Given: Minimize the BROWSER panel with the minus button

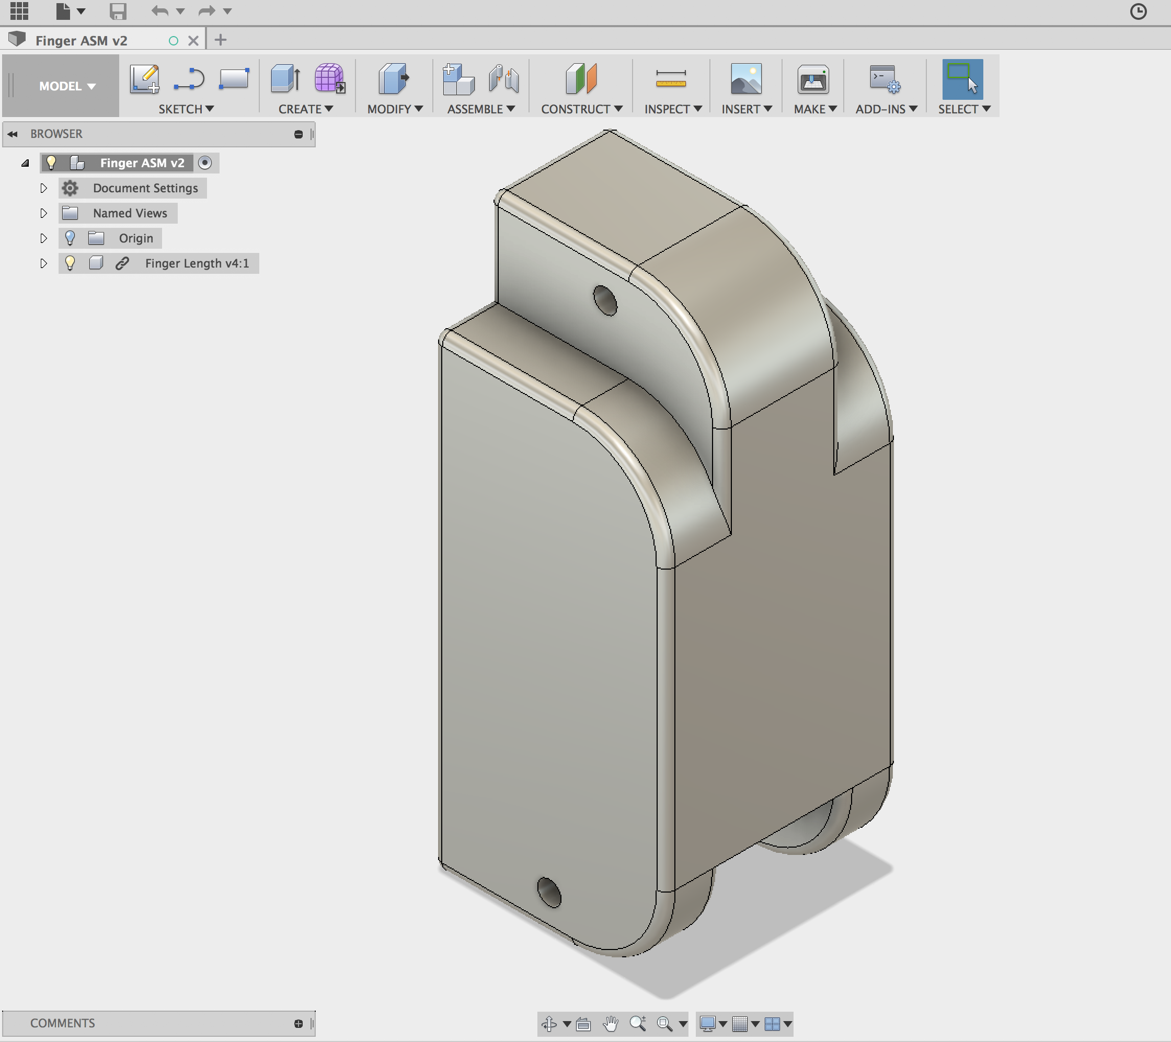Looking at the screenshot, I should (x=298, y=134).
